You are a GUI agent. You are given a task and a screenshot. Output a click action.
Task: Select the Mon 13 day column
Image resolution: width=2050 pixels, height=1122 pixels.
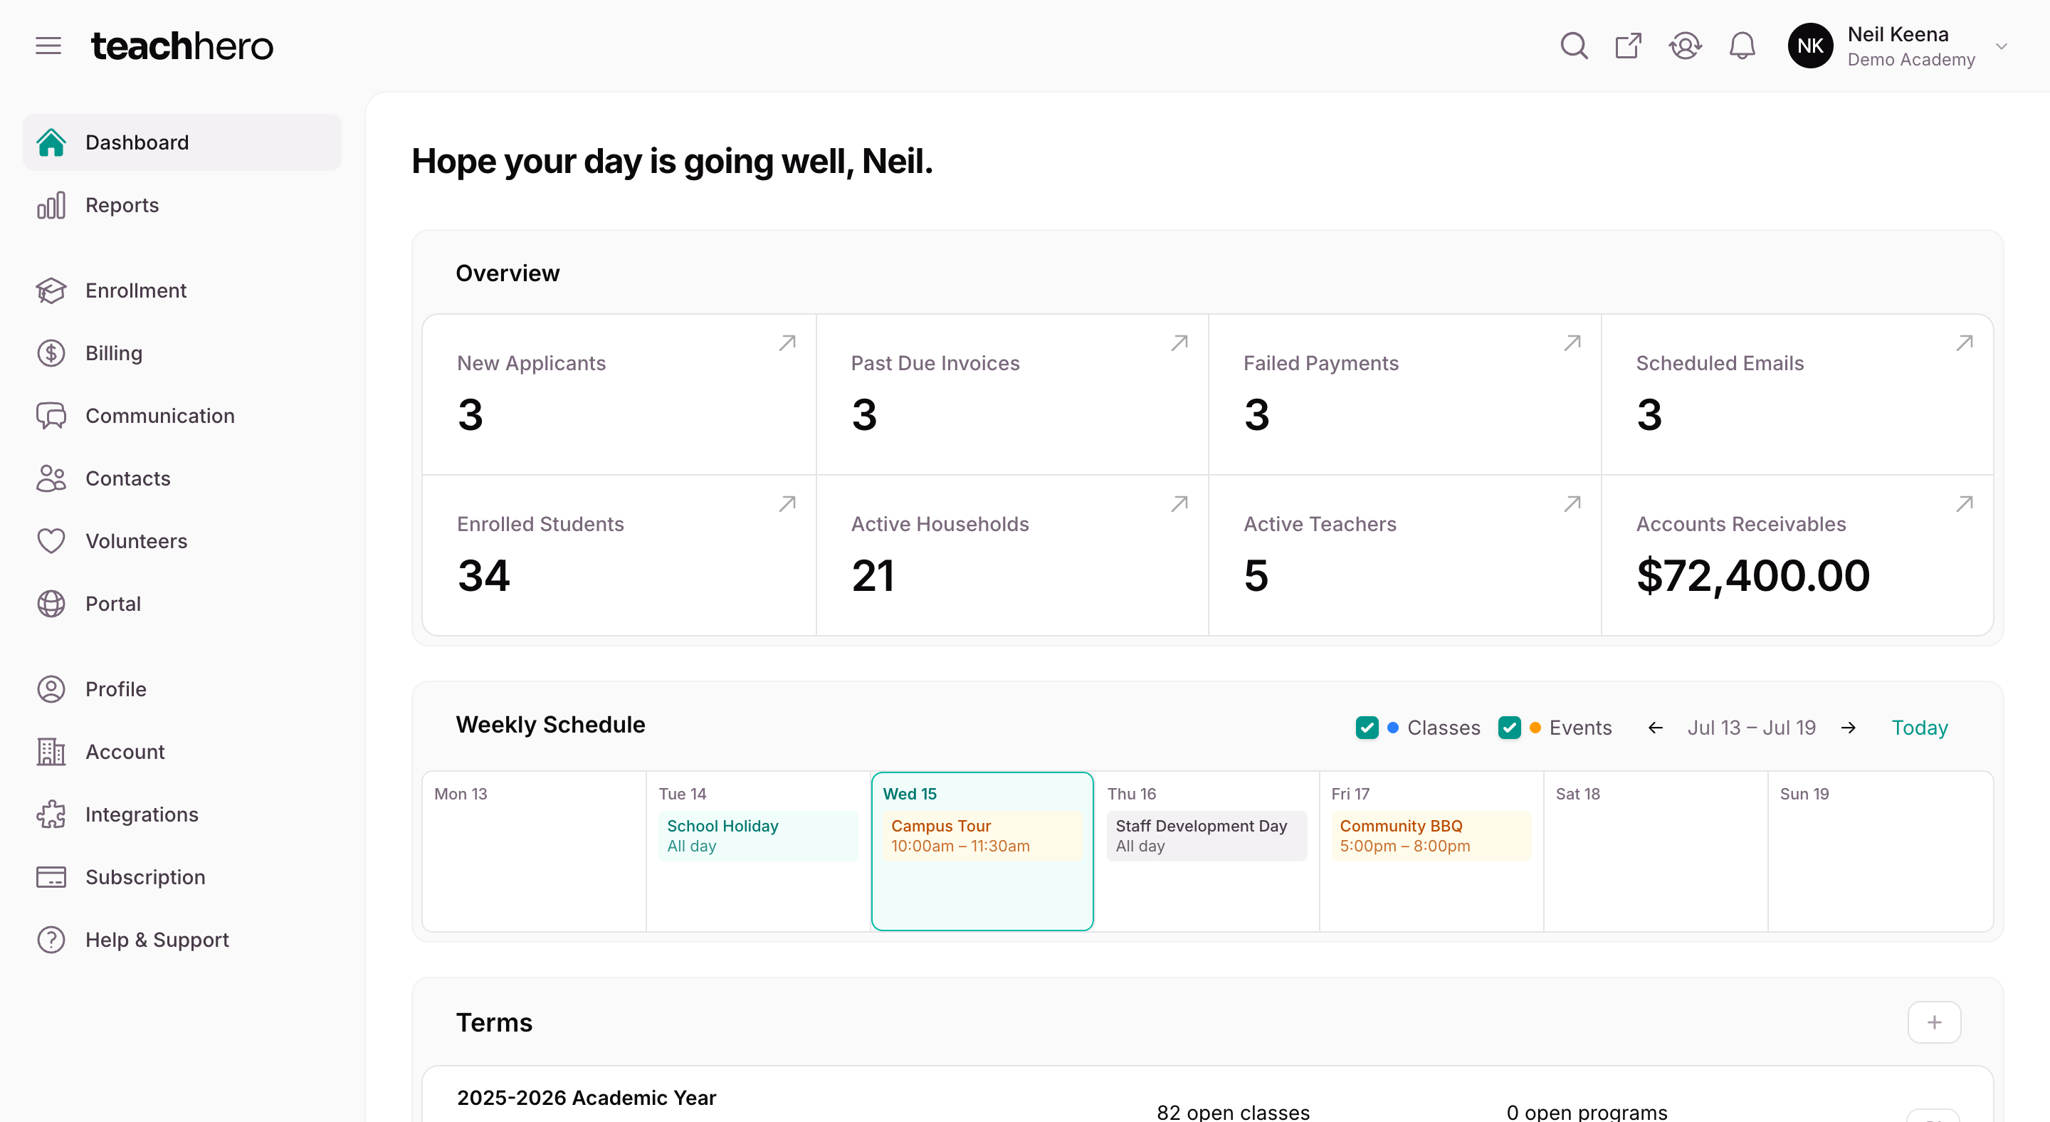point(534,851)
